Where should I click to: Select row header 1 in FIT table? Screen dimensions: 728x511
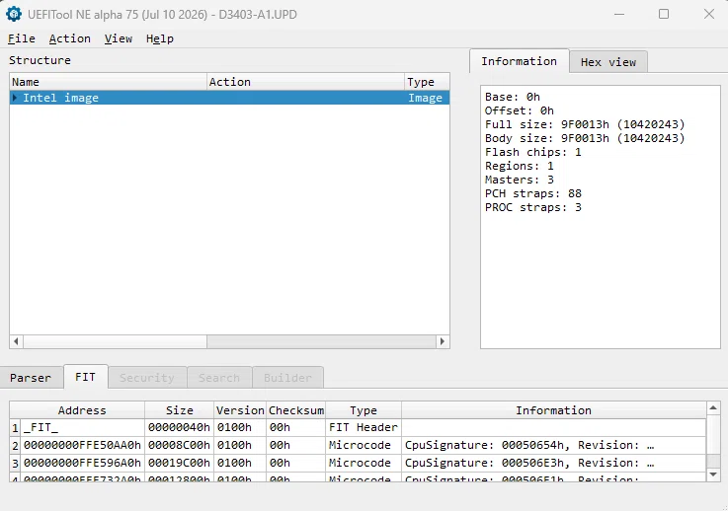[16, 427]
